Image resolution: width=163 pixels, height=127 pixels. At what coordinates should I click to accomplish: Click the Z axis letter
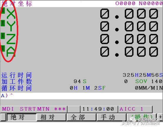[x=11, y=39]
